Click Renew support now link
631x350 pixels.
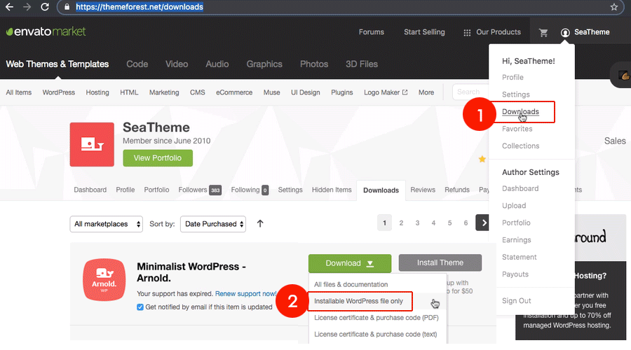pyautogui.click(x=245, y=294)
